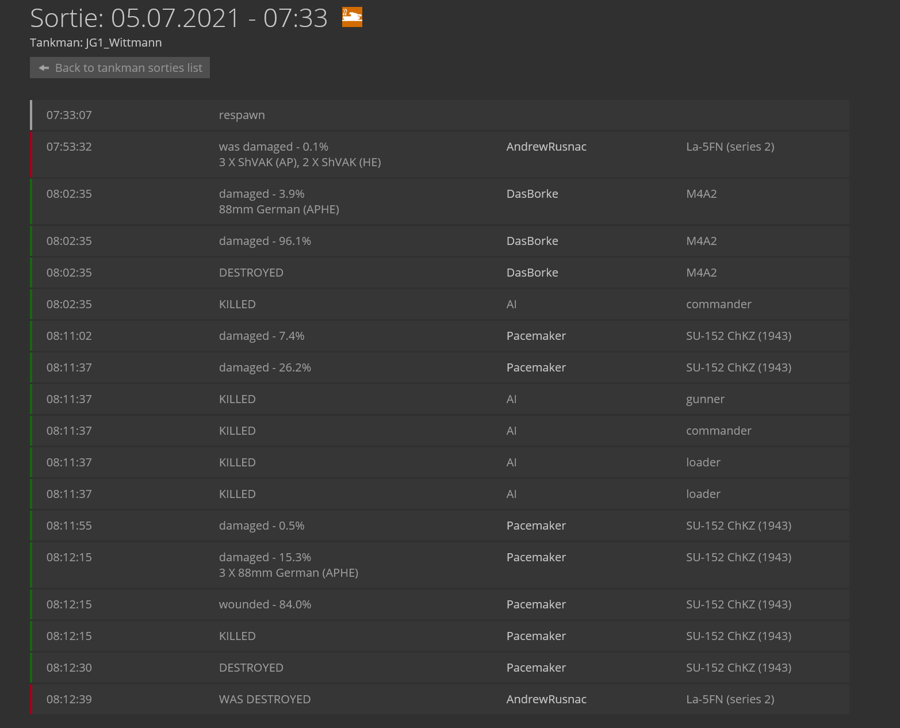Click the 08:12:39 timestamp
The width and height of the screenshot is (900, 728).
(69, 699)
